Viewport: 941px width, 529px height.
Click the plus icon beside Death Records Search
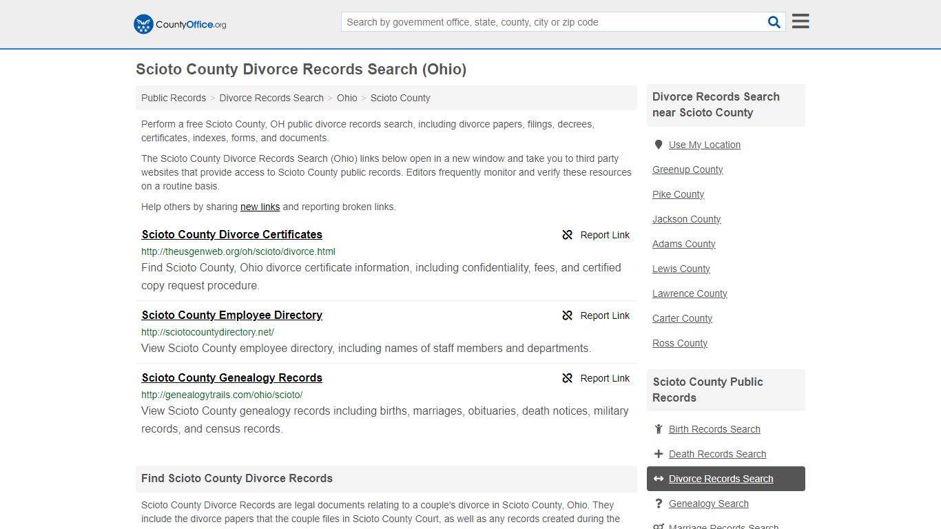659,454
